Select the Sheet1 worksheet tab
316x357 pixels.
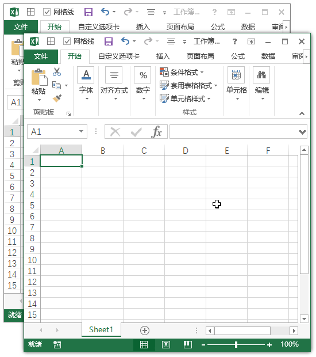point(101,329)
